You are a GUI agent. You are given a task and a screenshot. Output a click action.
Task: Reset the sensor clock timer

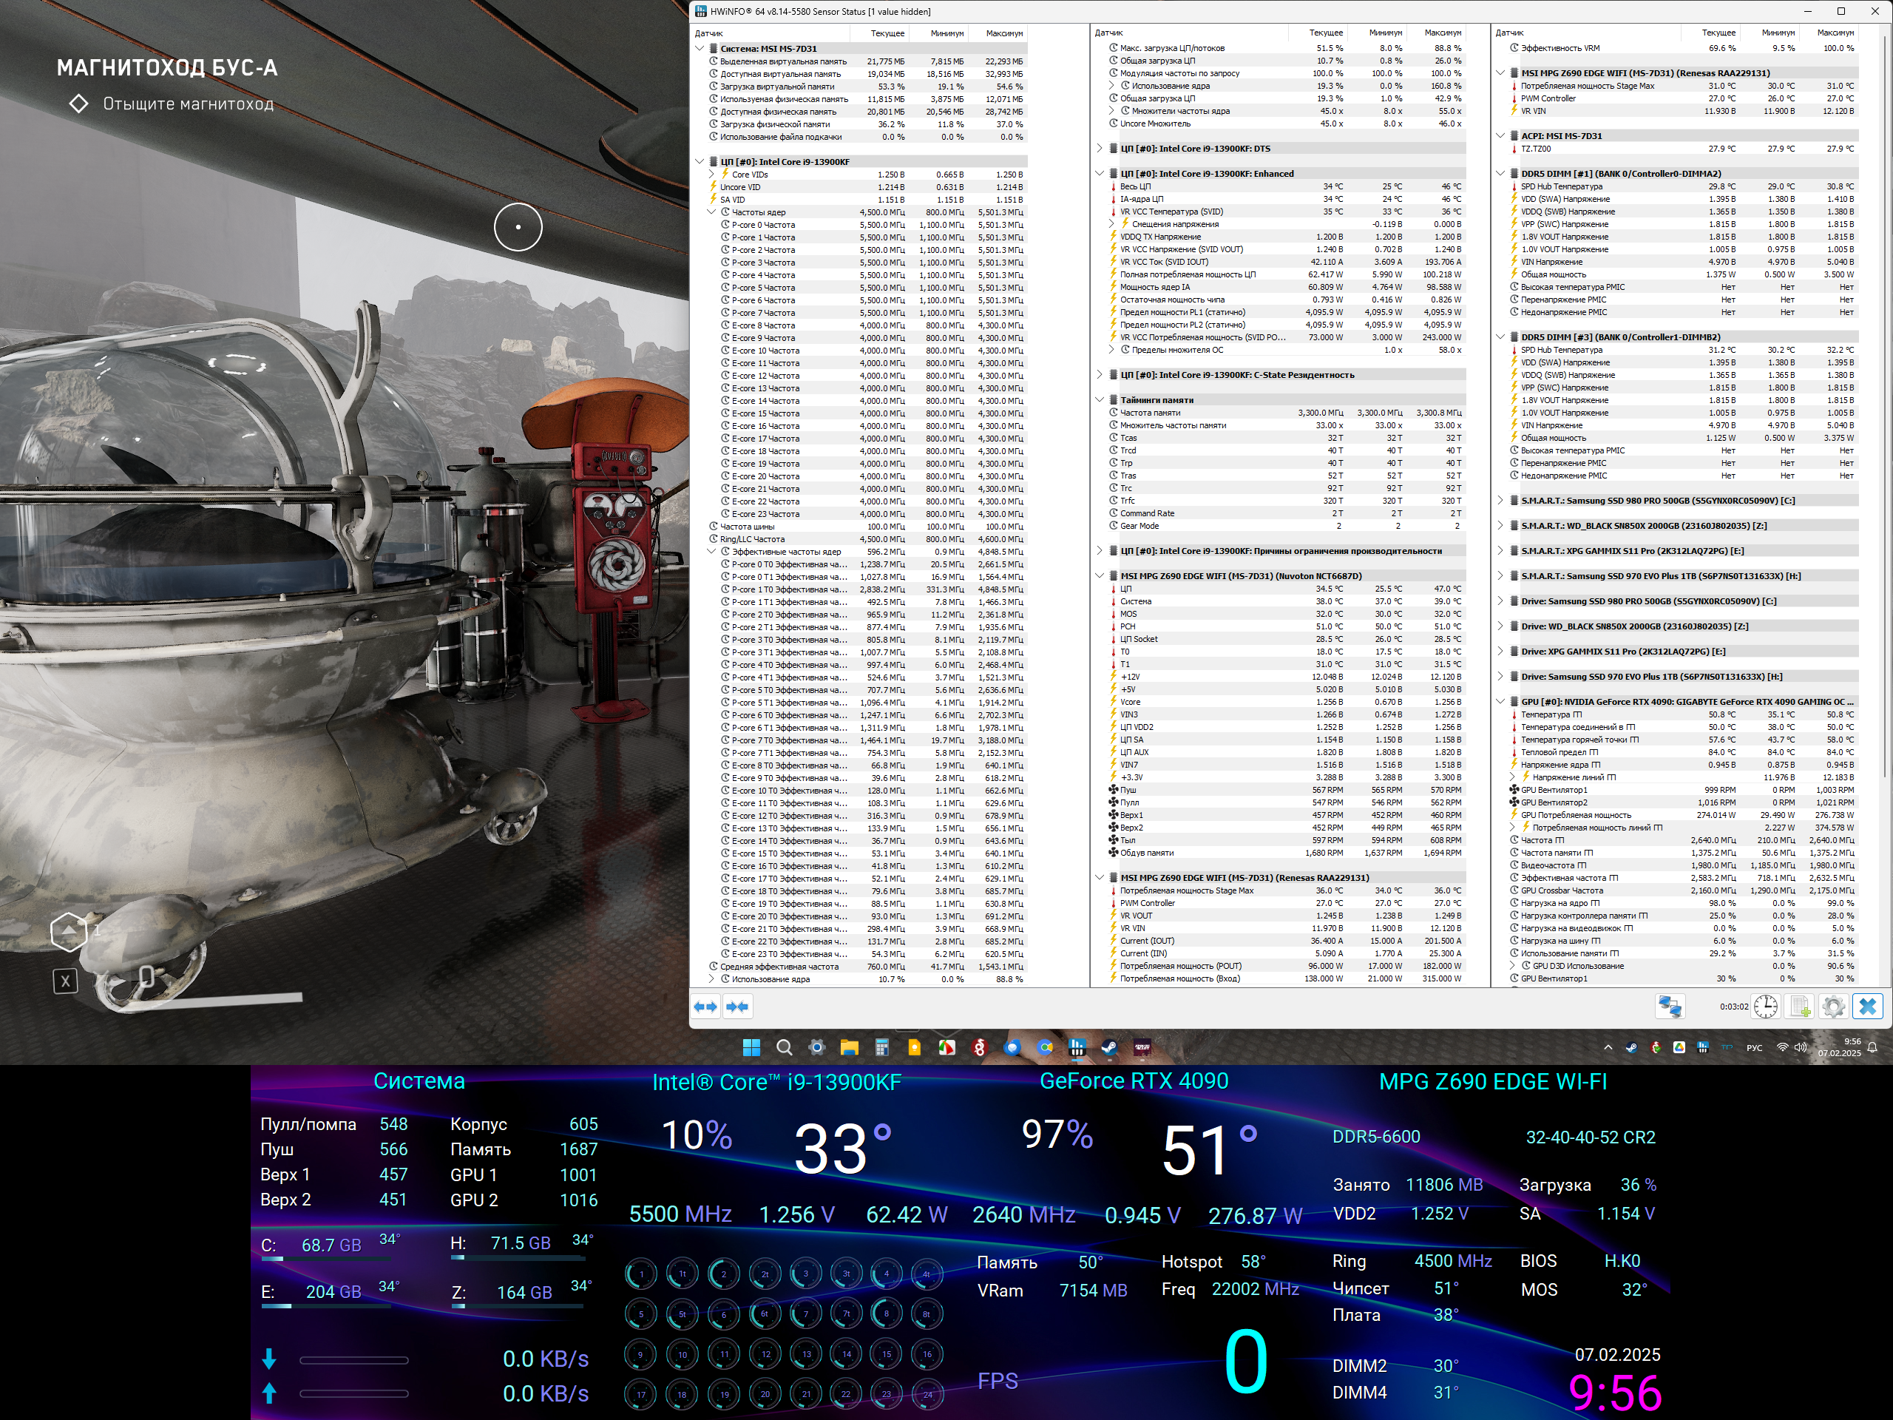tap(1764, 1007)
